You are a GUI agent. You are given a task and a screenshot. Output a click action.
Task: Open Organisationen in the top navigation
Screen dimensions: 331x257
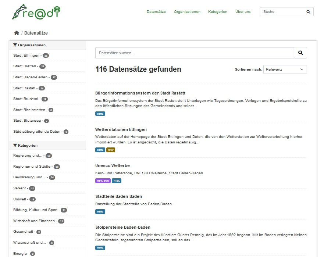pyautogui.click(x=187, y=12)
